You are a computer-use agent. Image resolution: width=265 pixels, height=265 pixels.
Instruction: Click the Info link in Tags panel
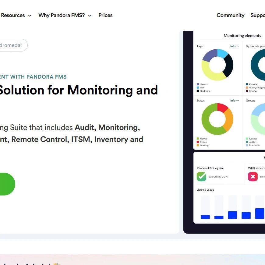[235, 46]
